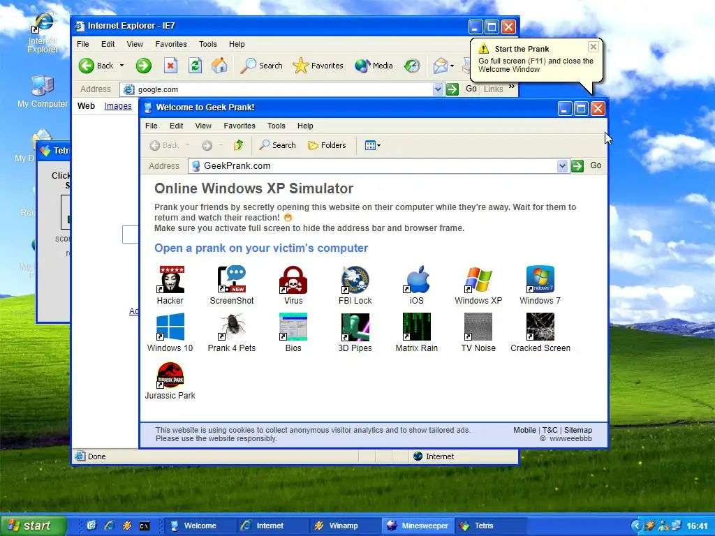The image size is (715, 536).
Task: Open the iOS apple icon
Action: (416, 285)
